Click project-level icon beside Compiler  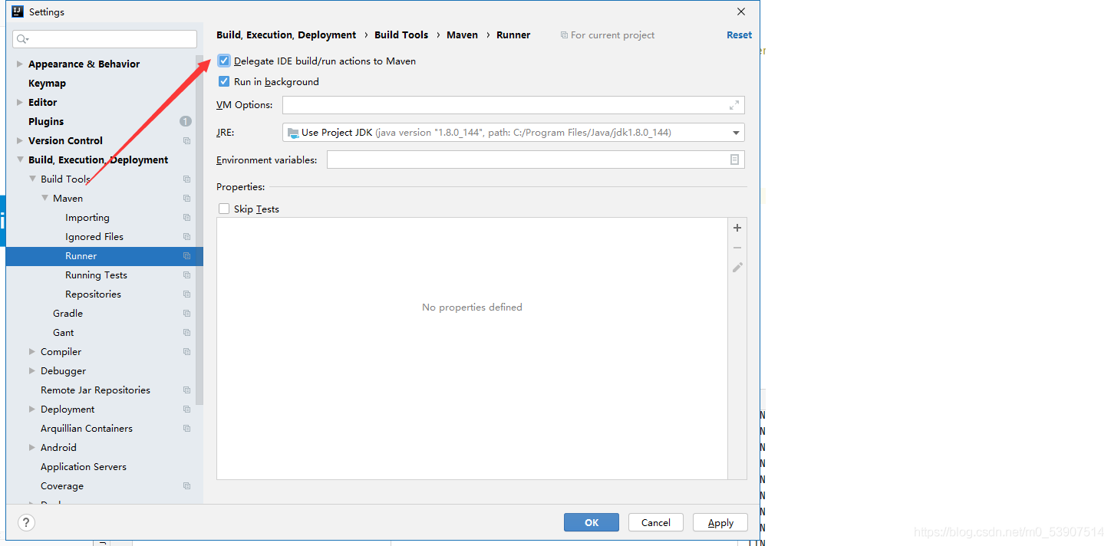pos(186,352)
